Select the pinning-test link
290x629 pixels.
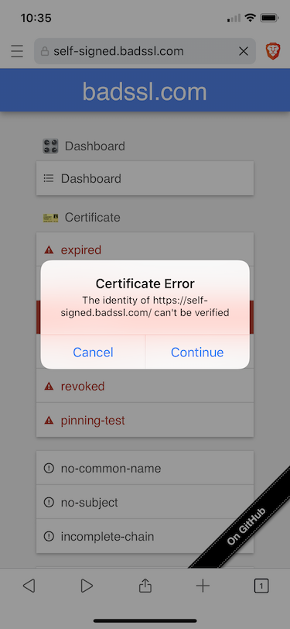145,420
